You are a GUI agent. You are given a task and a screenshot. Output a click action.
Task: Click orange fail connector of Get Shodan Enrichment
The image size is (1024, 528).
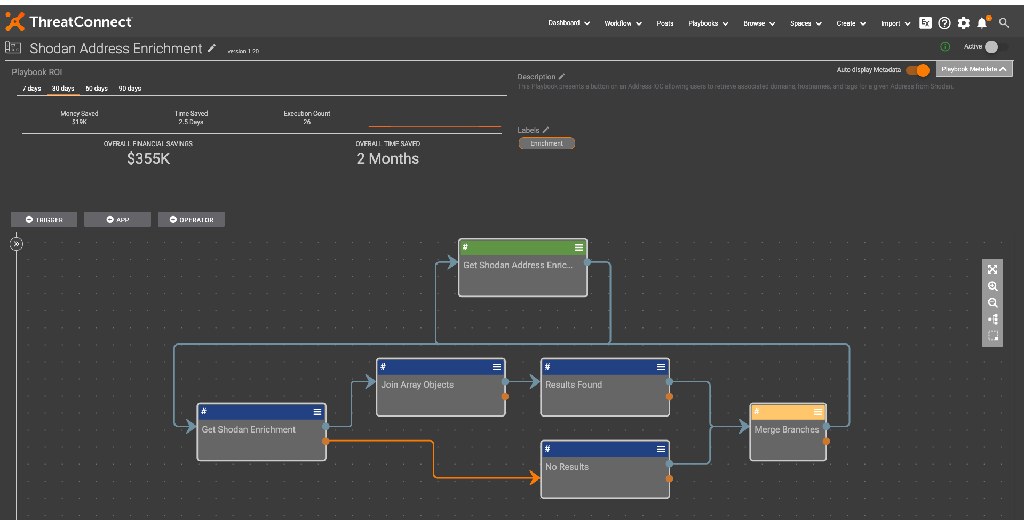[x=326, y=441]
